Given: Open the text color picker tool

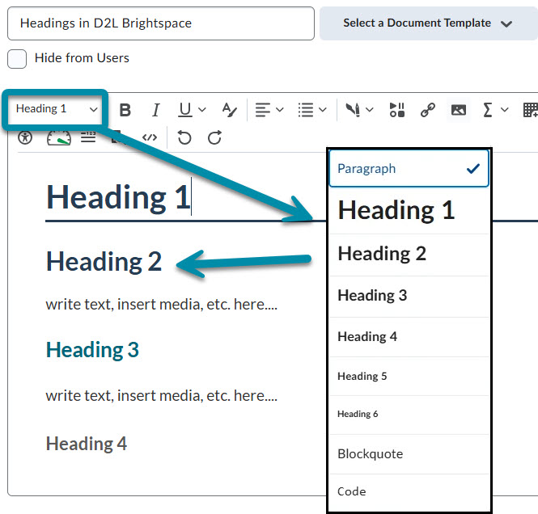Looking at the screenshot, I should tap(229, 110).
